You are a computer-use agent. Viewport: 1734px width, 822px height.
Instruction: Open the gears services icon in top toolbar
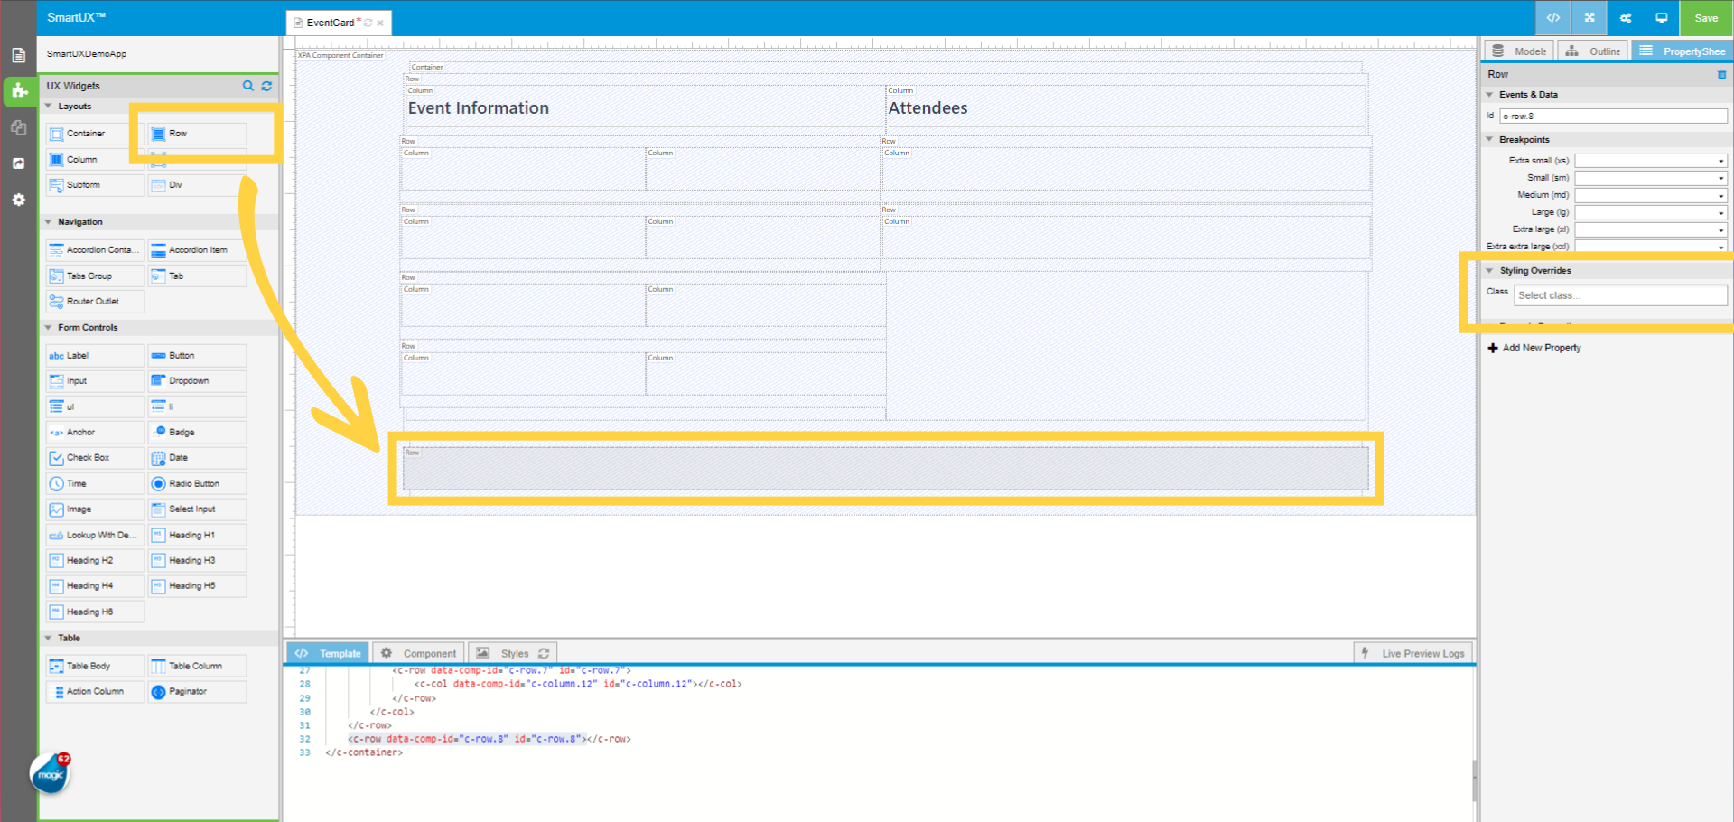click(x=1625, y=18)
